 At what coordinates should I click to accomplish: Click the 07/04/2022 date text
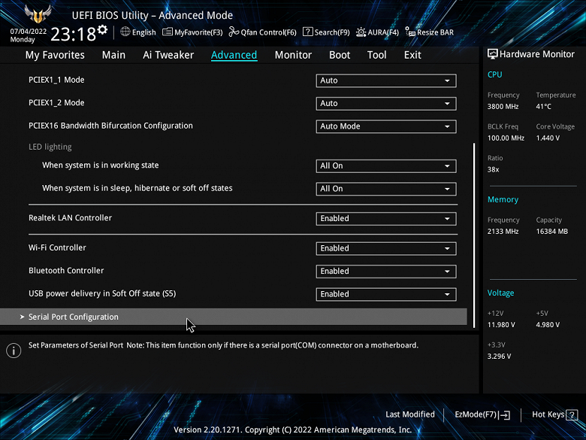tap(29, 32)
